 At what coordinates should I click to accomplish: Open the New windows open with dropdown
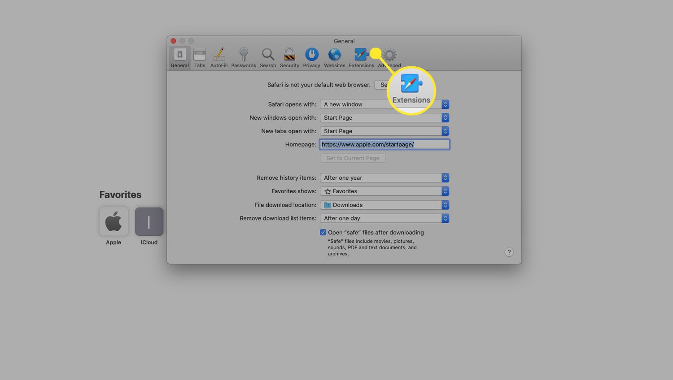click(x=385, y=118)
